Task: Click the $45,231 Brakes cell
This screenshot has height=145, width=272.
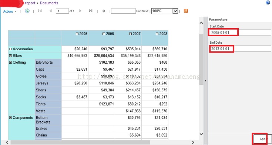Action: (128, 128)
